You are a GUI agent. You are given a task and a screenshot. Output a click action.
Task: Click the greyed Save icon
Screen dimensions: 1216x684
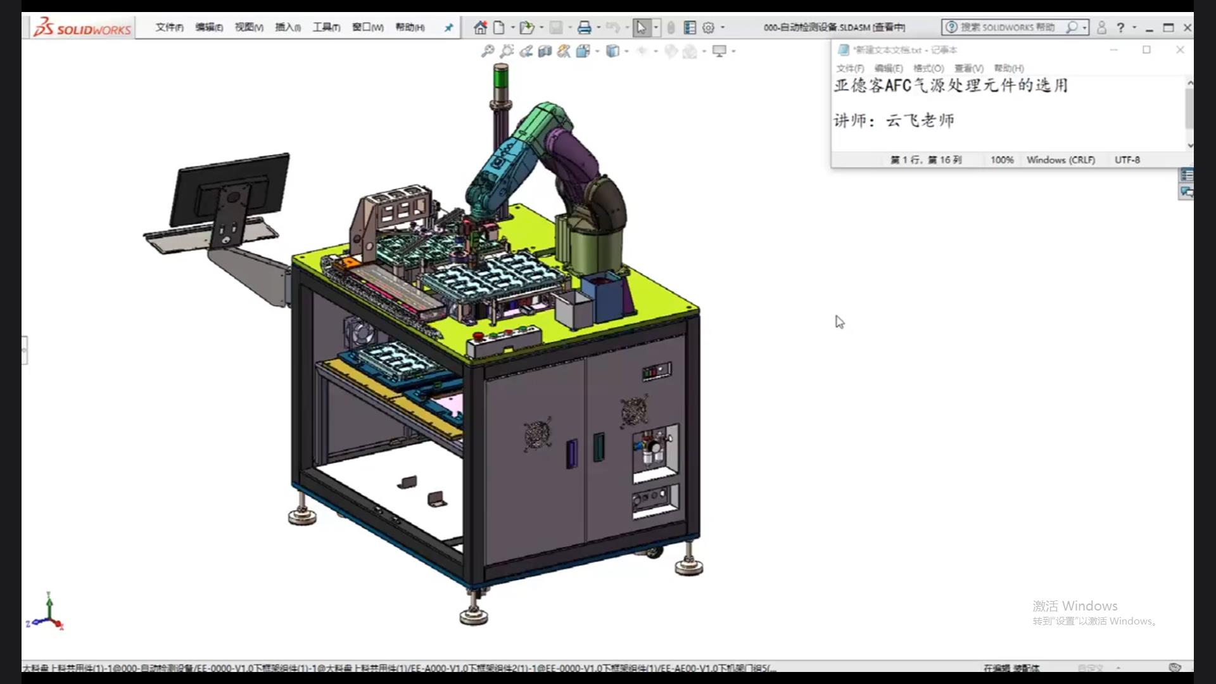(556, 27)
